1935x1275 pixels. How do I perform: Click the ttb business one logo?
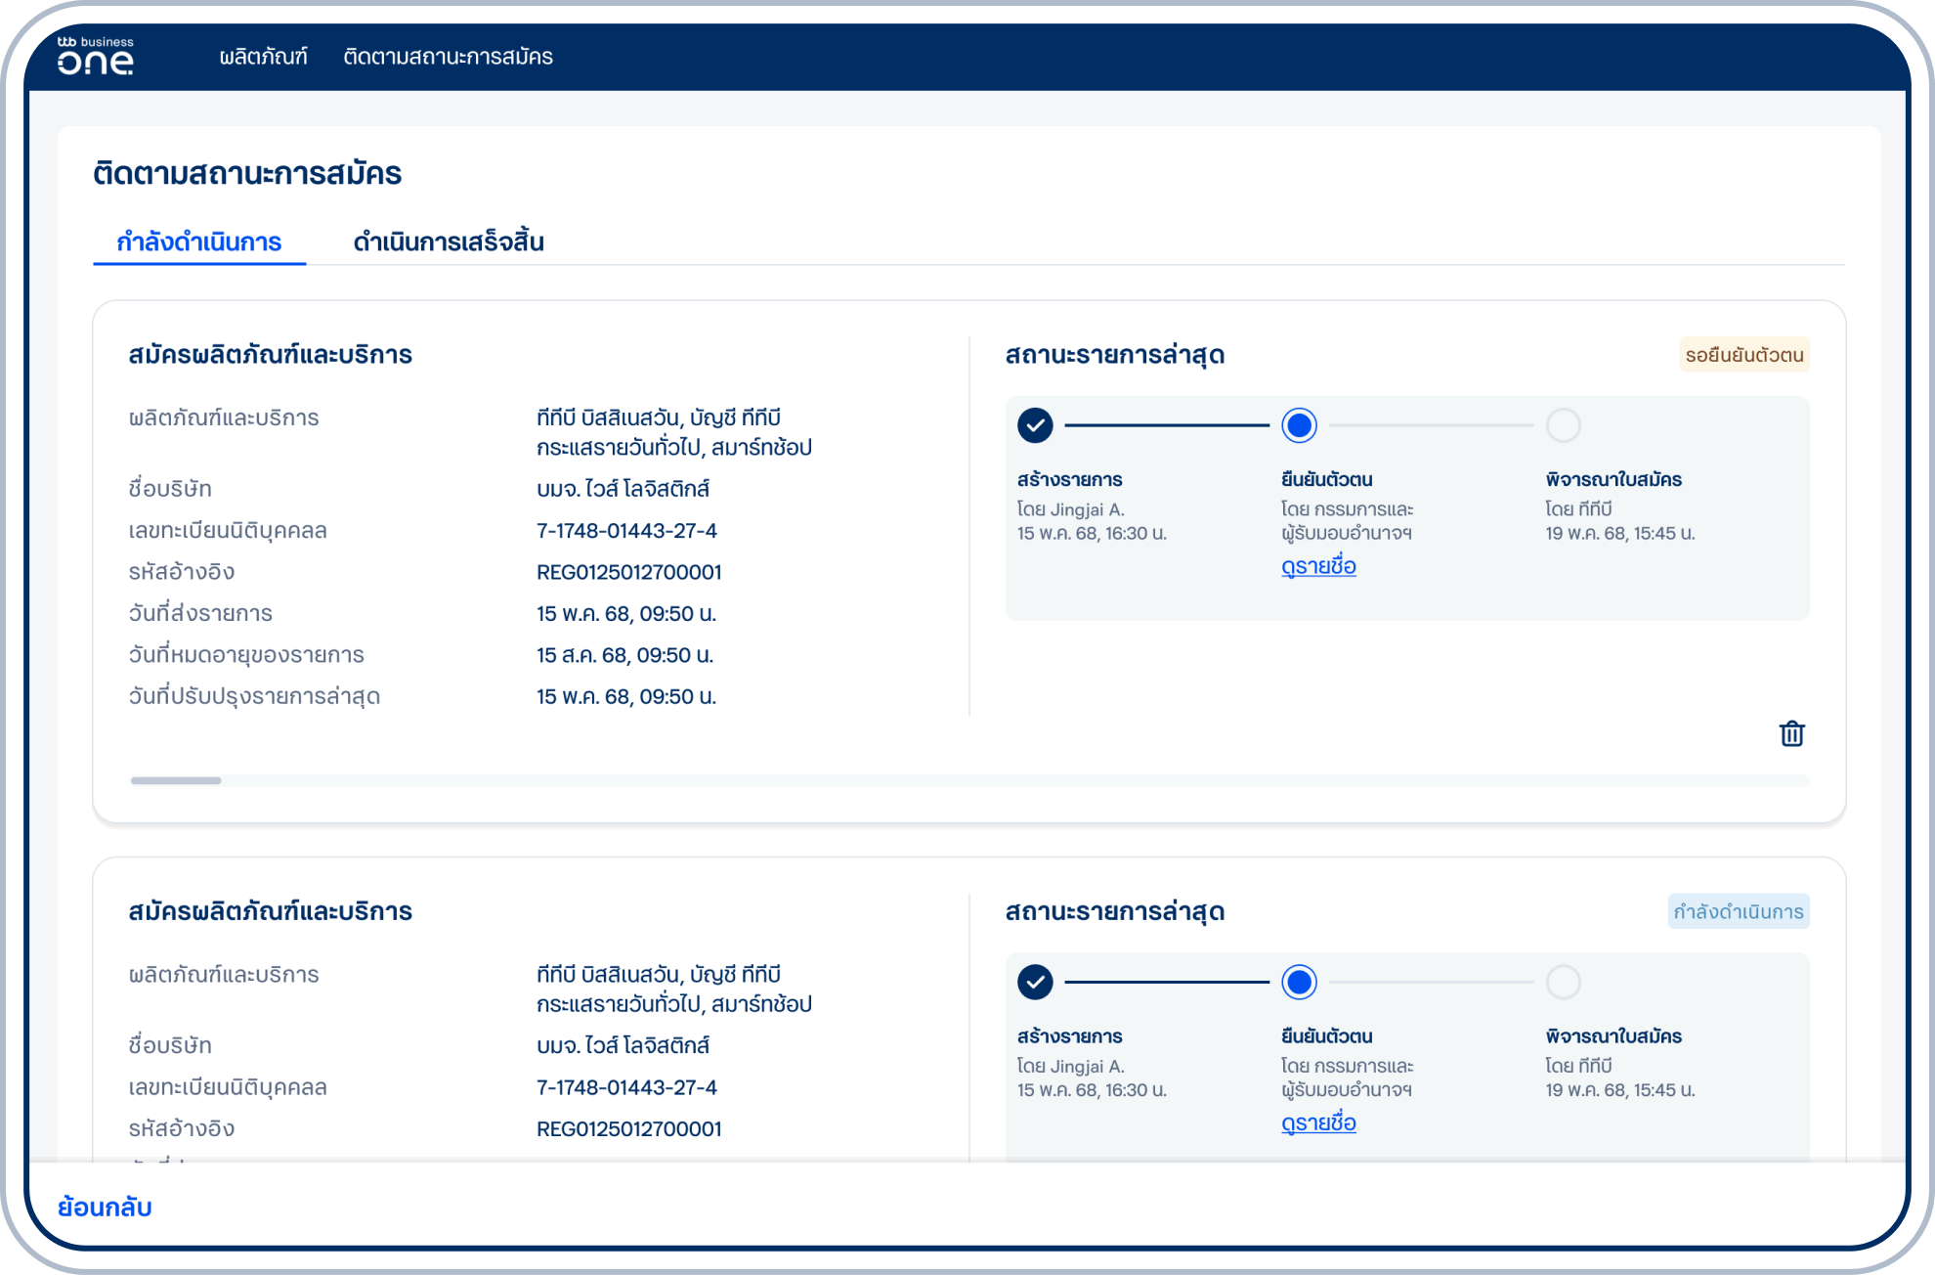coord(96,57)
